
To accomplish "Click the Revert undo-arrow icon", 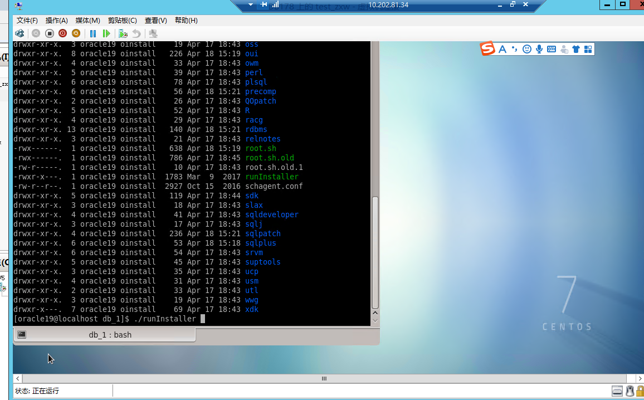I will 136,33.
